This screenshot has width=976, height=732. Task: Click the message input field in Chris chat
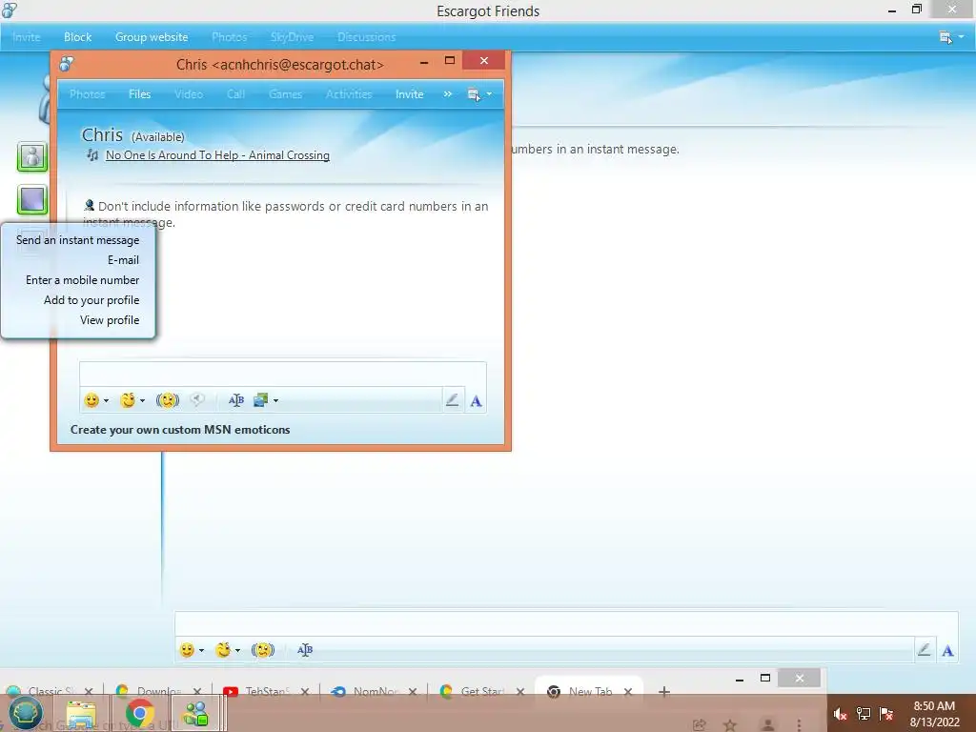[x=282, y=374]
